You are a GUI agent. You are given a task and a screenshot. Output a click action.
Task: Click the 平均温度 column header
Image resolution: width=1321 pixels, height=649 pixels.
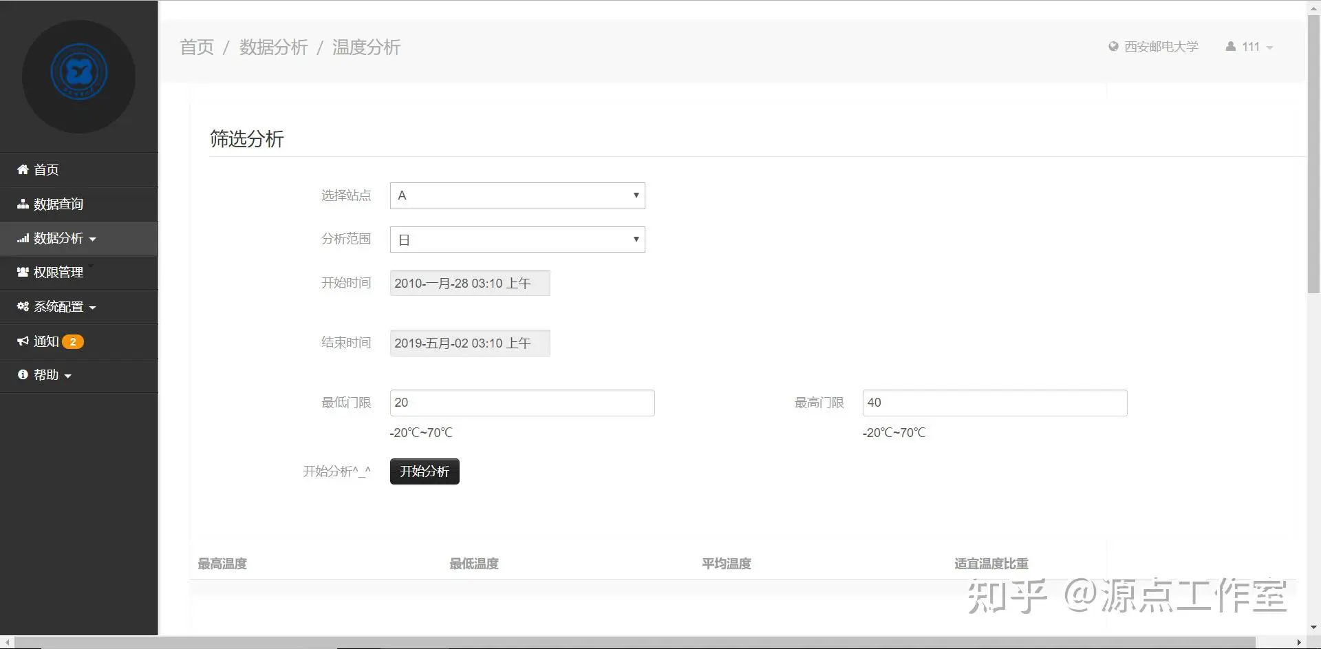click(727, 564)
